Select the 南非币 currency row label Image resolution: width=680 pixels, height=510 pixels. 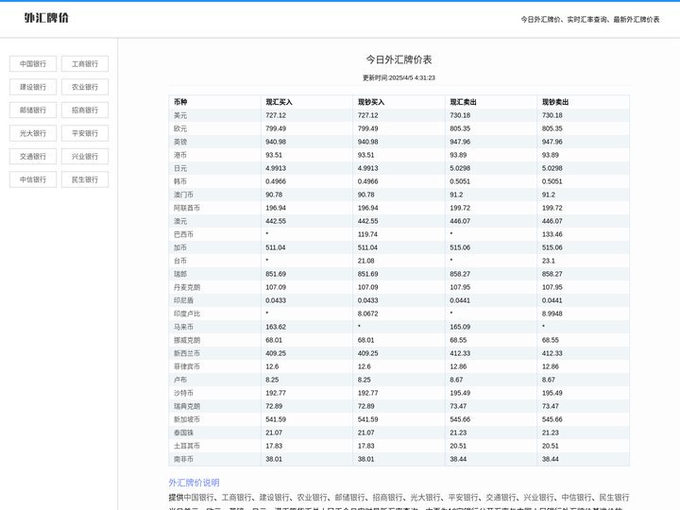click(183, 459)
